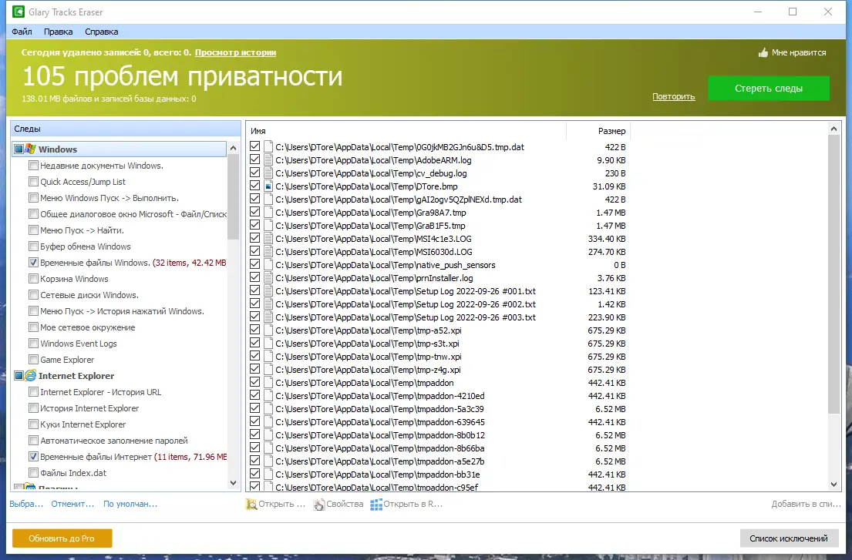Open the 'Справка' menu
This screenshot has width=852, height=560.
tap(102, 32)
